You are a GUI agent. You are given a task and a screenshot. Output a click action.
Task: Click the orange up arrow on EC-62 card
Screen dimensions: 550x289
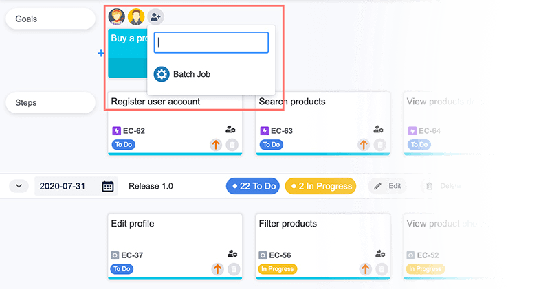tap(216, 144)
